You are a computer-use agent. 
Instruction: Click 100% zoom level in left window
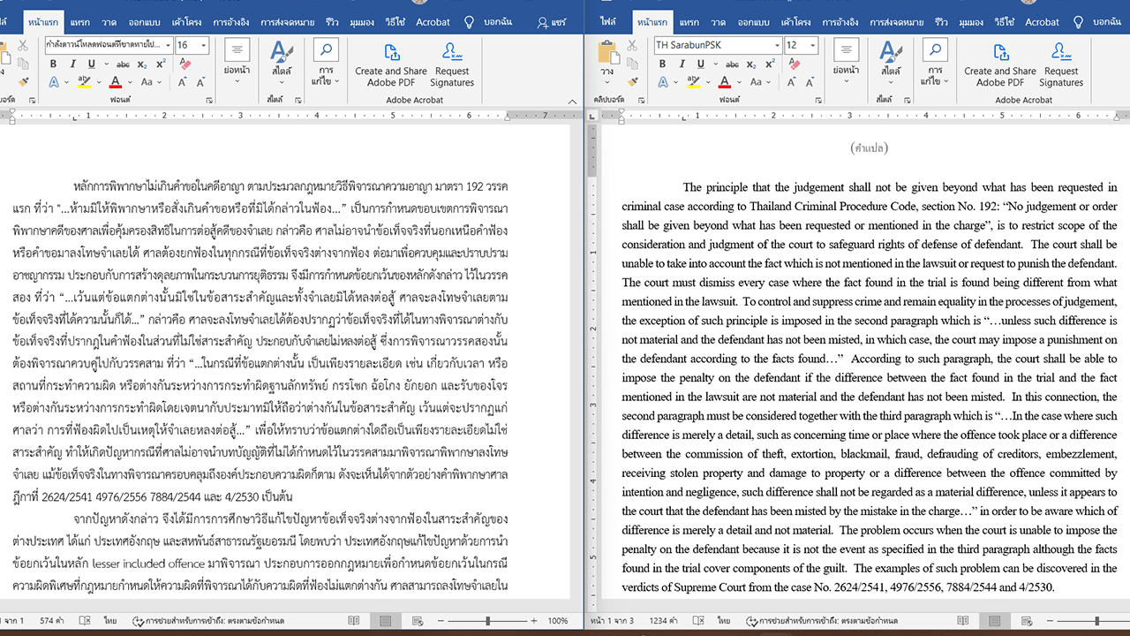click(558, 621)
